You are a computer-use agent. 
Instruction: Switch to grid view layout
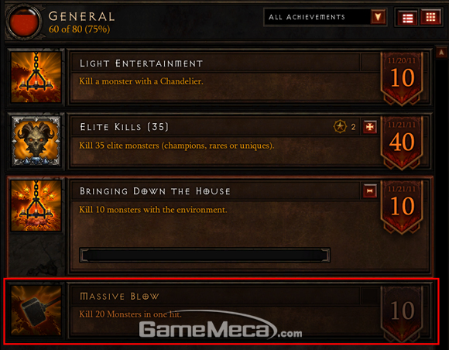(x=430, y=17)
